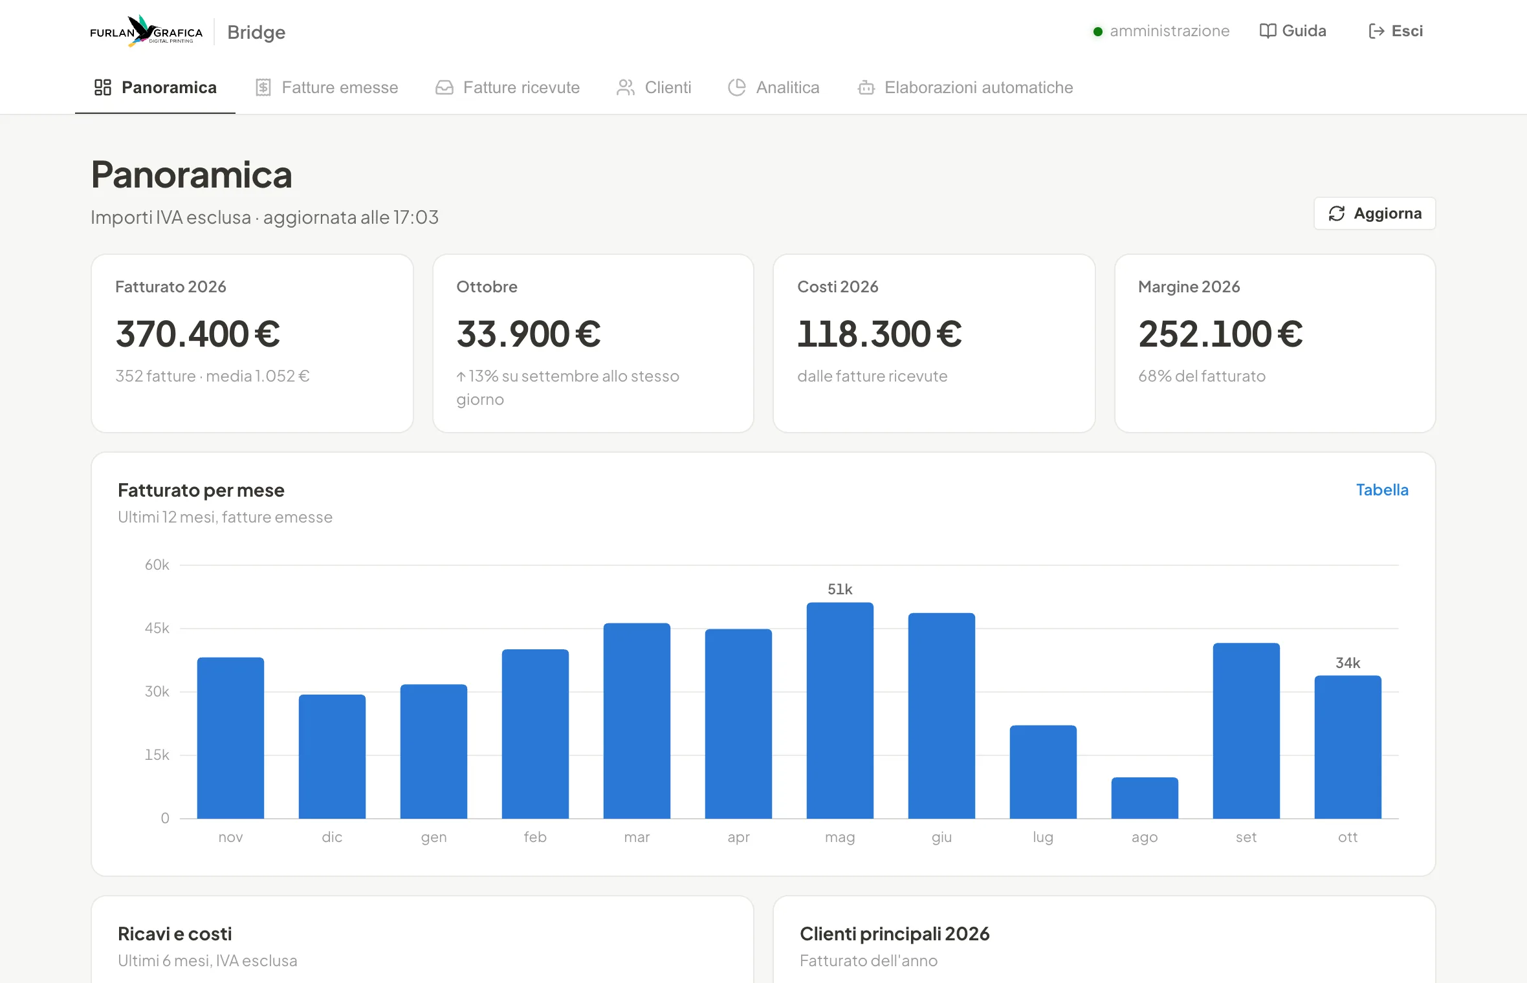Switch chart to Tabella view
This screenshot has width=1527, height=983.
[x=1382, y=490]
